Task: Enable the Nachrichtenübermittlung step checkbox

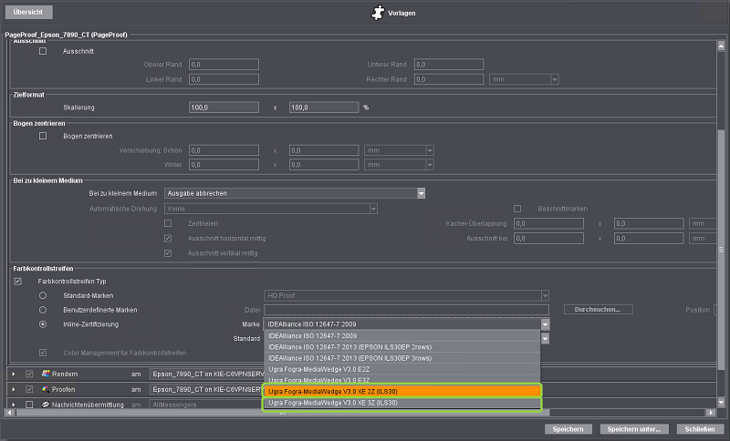Action: 29,405
